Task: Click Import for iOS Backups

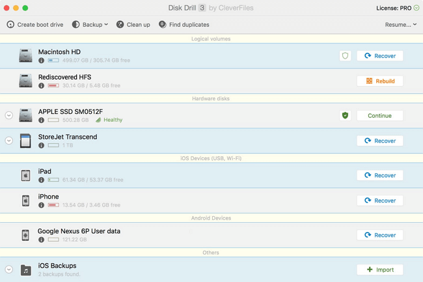Action: [x=379, y=270]
